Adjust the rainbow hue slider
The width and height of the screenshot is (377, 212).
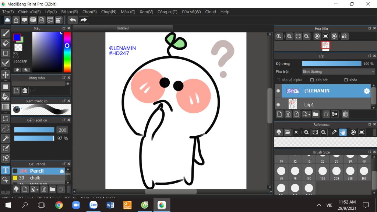(x=67, y=52)
